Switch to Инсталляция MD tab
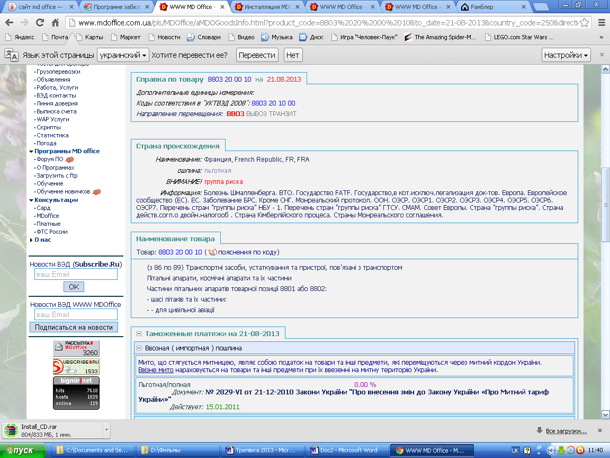 (267, 7)
